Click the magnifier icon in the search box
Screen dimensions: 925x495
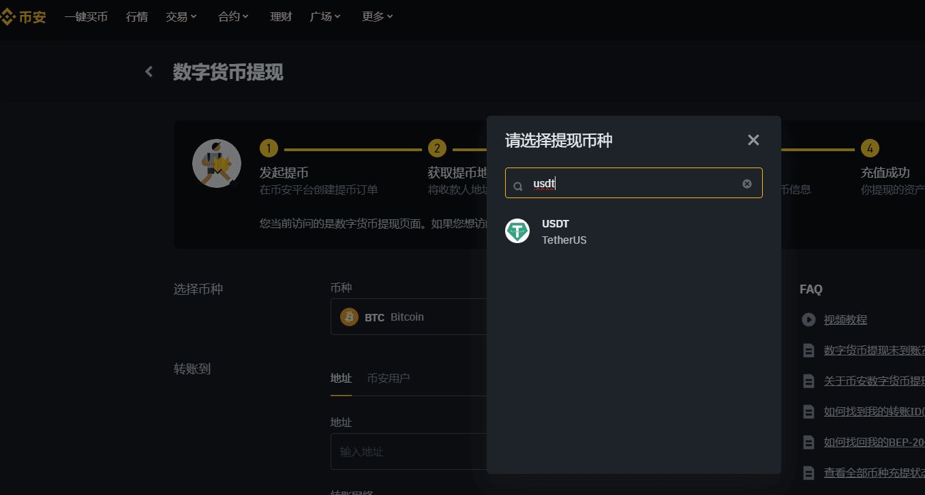pyautogui.click(x=518, y=184)
